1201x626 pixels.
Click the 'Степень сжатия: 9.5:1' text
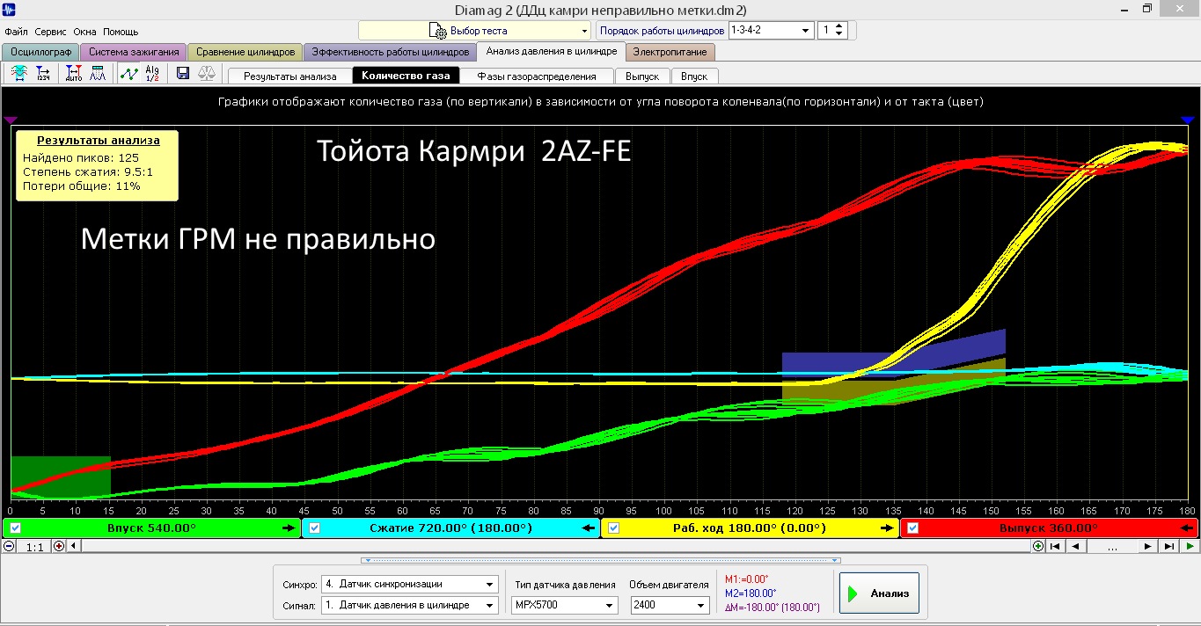88,171
